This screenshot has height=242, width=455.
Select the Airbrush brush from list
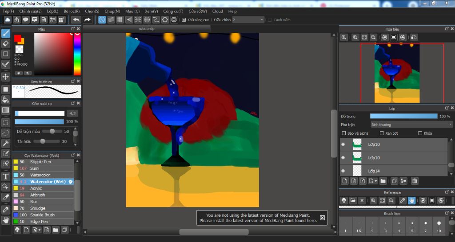pos(38,195)
